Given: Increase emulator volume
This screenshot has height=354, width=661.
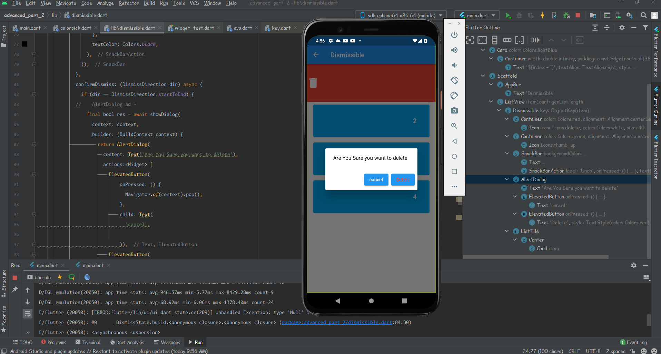Looking at the screenshot, I should tap(454, 50).
